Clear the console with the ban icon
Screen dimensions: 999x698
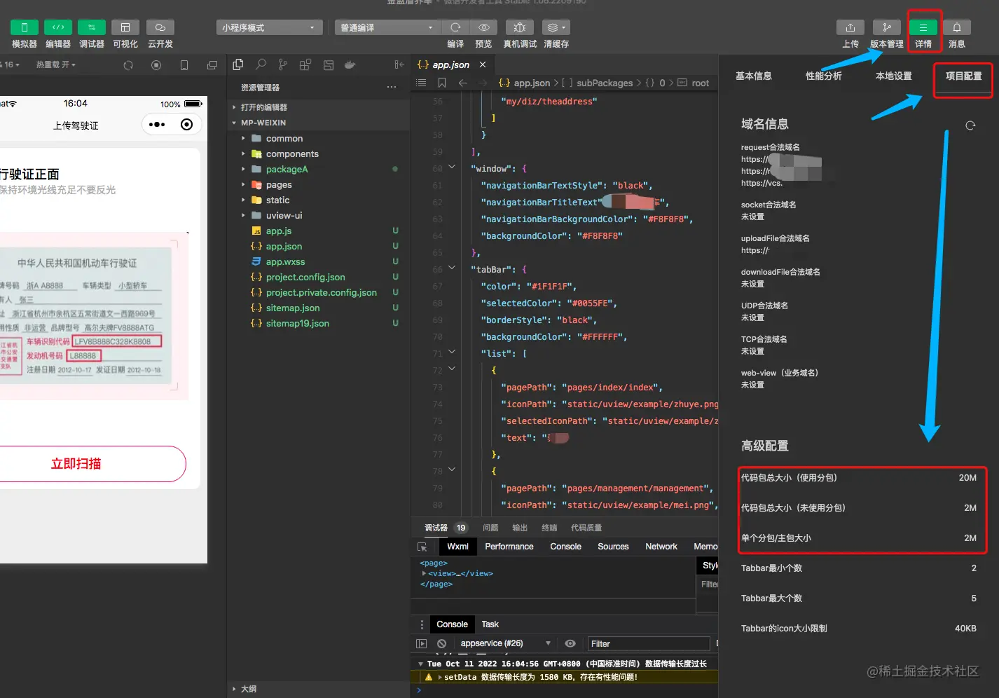pos(441,643)
